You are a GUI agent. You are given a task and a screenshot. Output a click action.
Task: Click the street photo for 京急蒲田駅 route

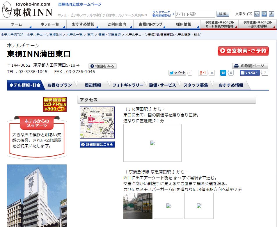point(138,206)
